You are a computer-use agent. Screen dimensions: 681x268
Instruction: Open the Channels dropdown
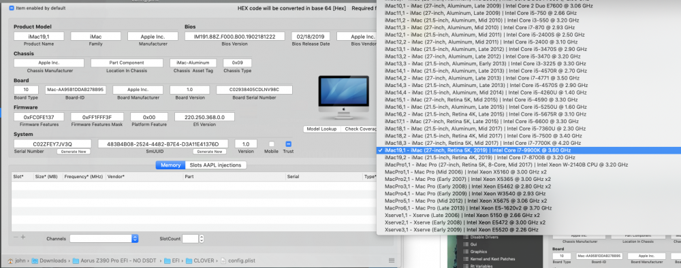pos(104,239)
